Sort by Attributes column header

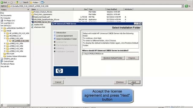128,9
